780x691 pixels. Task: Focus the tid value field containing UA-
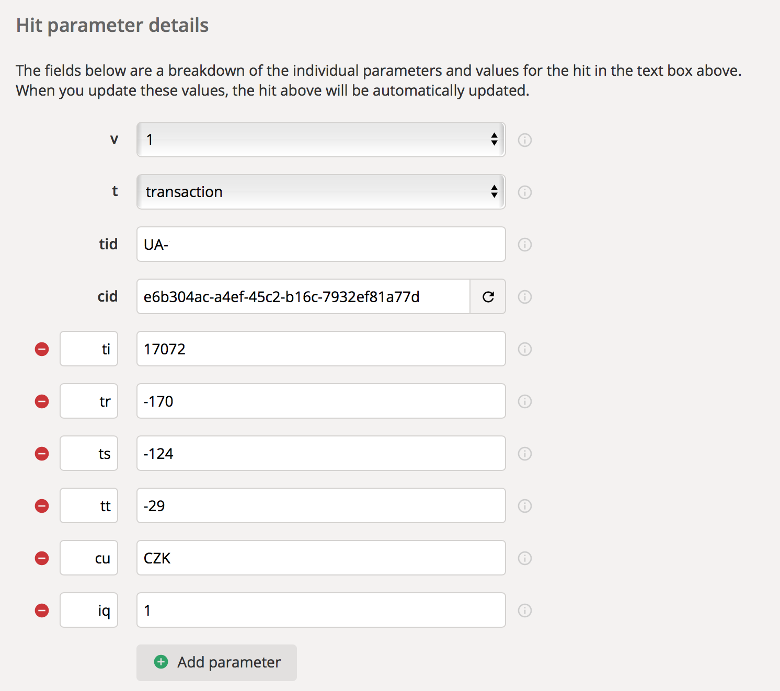coord(320,244)
